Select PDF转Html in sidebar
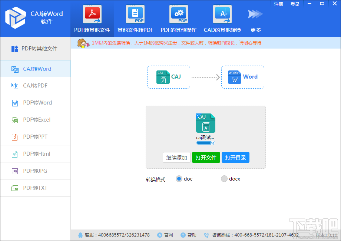This screenshot has width=341, height=241. pos(36,154)
